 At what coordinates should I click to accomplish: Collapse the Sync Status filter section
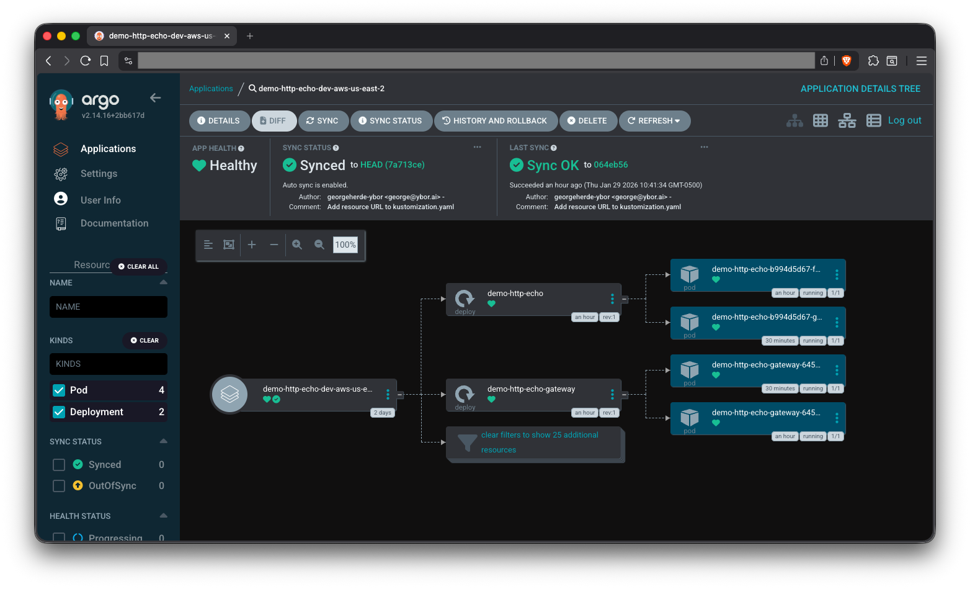163,441
